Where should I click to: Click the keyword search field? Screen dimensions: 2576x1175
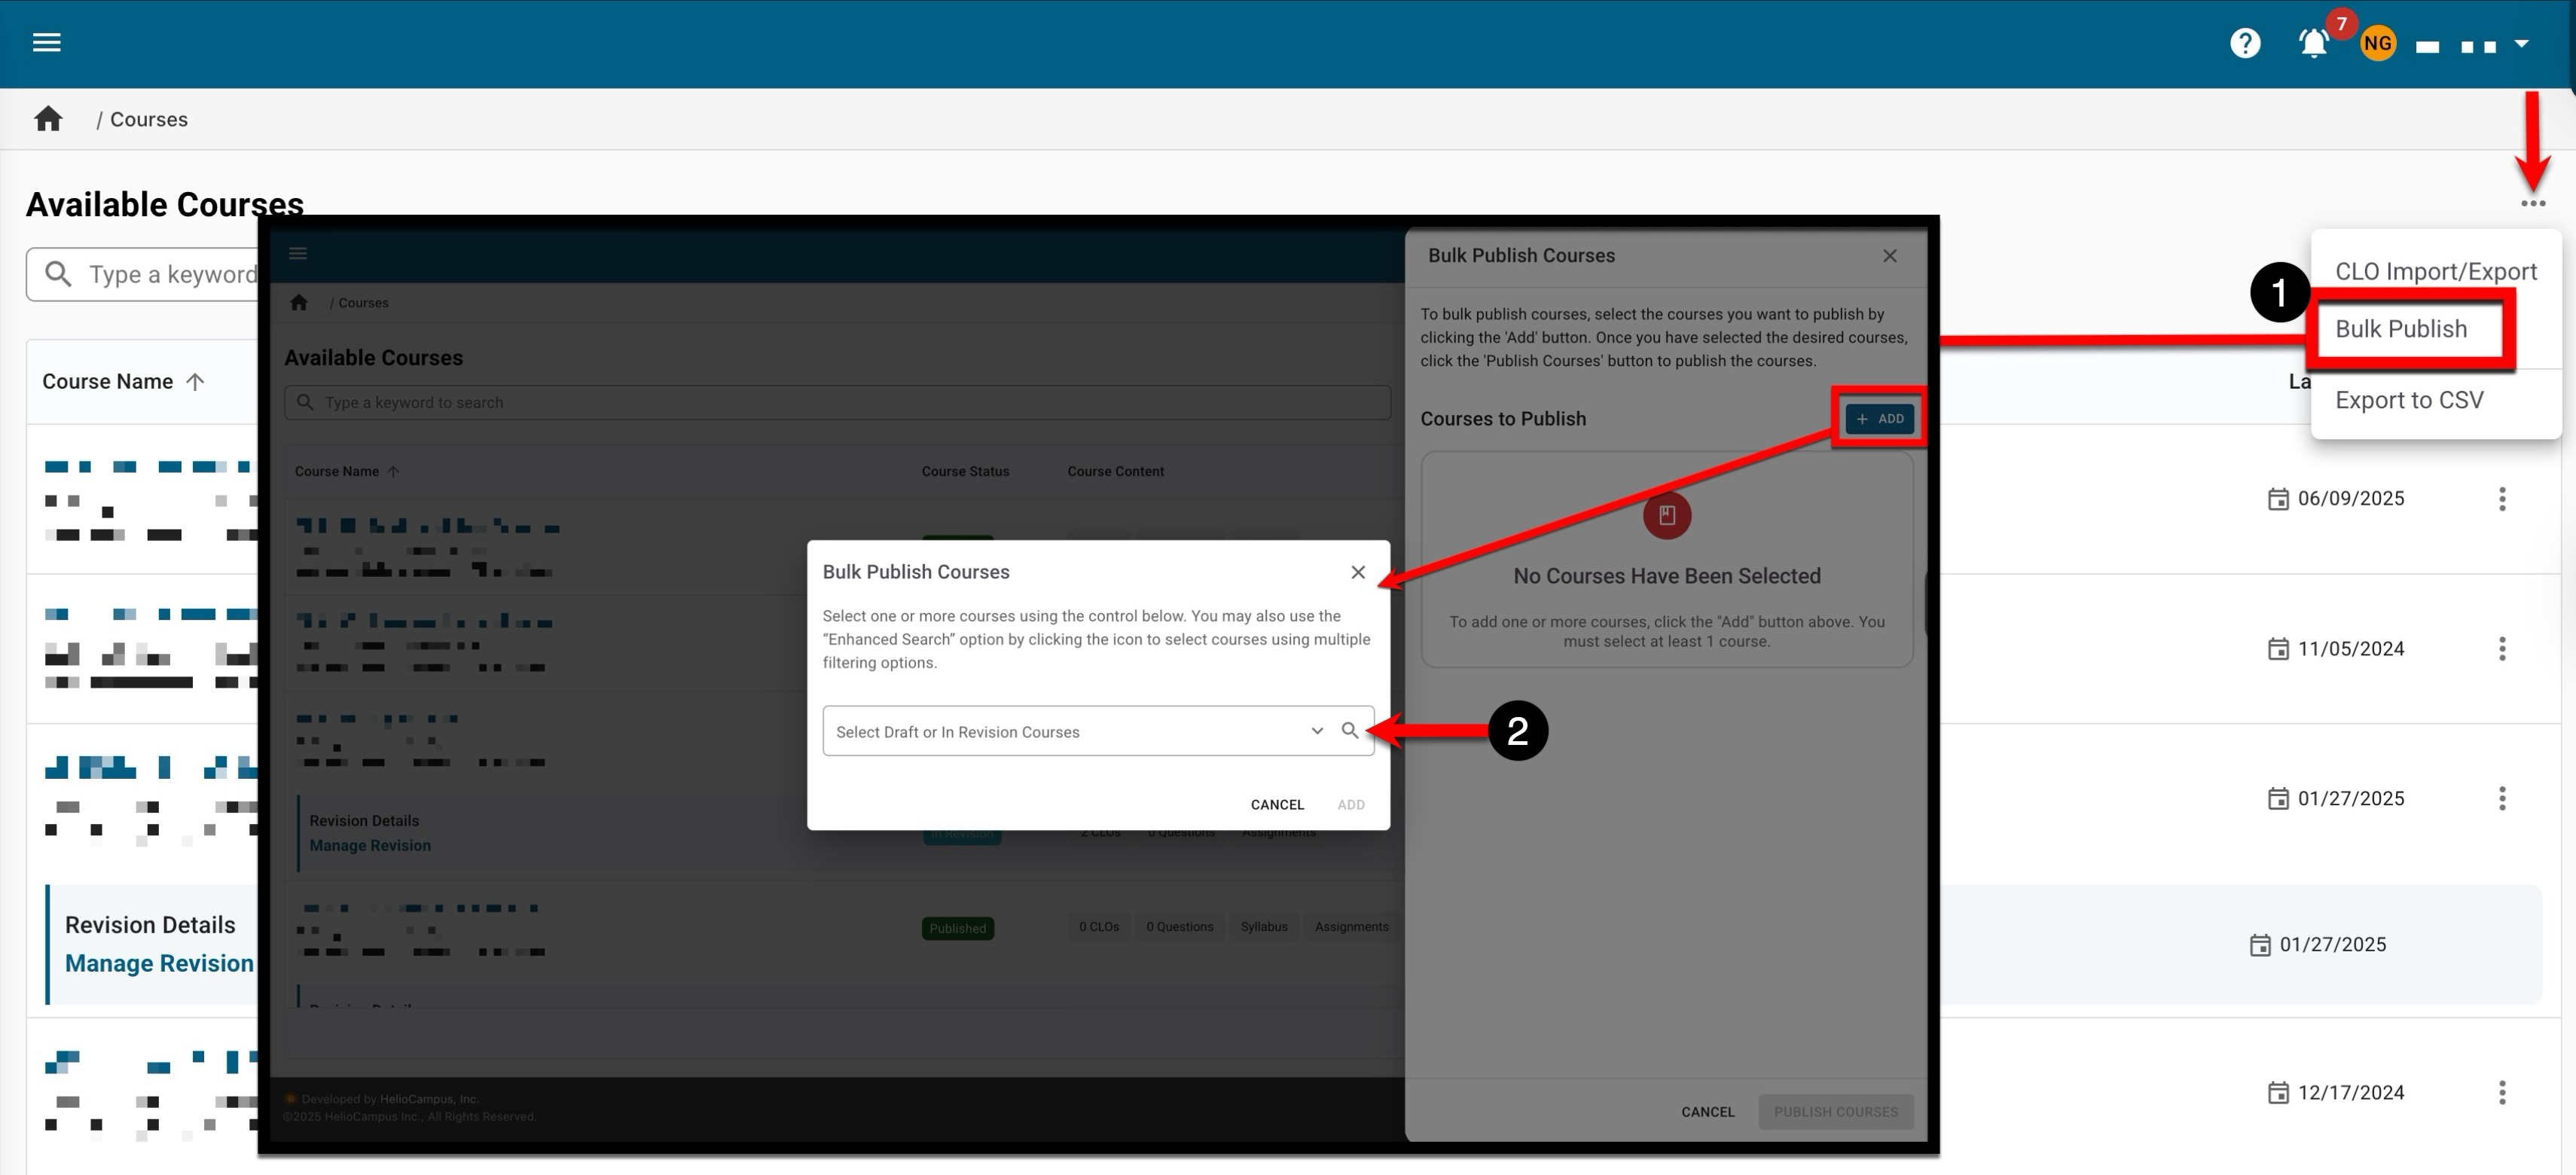[170, 274]
